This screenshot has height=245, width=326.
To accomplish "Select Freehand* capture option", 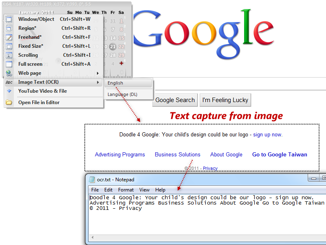I will [x=54, y=37].
